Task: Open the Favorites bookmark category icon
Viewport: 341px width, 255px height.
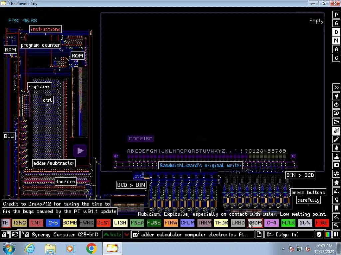Action: [336, 209]
